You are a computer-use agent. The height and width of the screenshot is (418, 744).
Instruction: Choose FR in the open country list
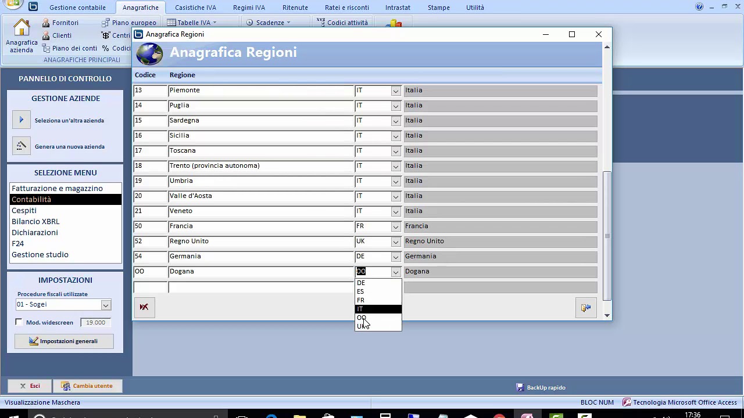361,300
